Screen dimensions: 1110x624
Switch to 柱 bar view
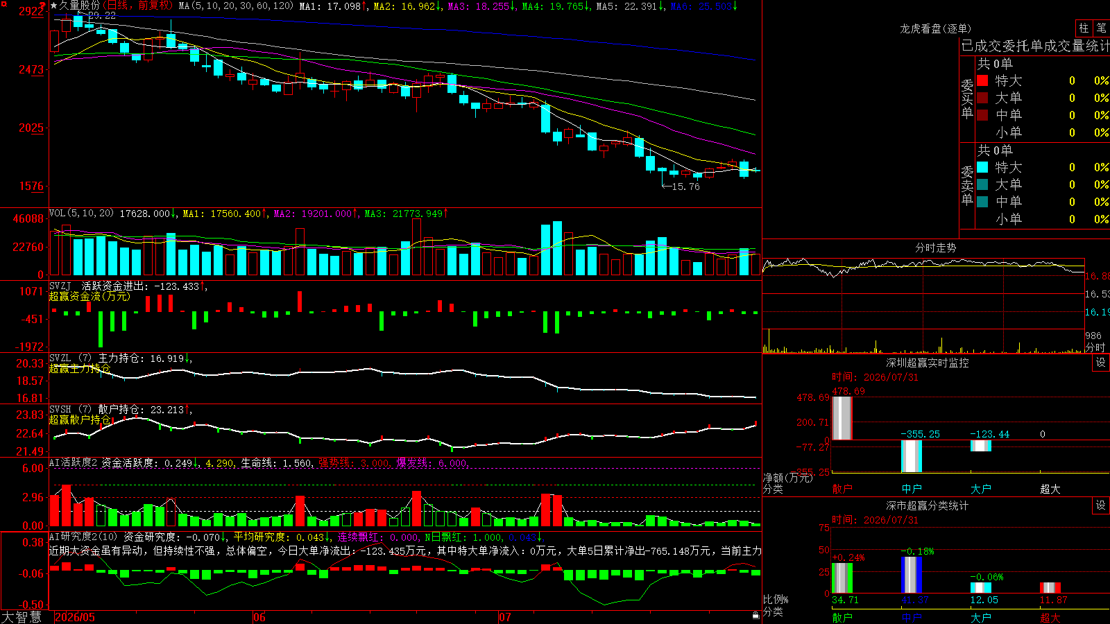[1084, 28]
